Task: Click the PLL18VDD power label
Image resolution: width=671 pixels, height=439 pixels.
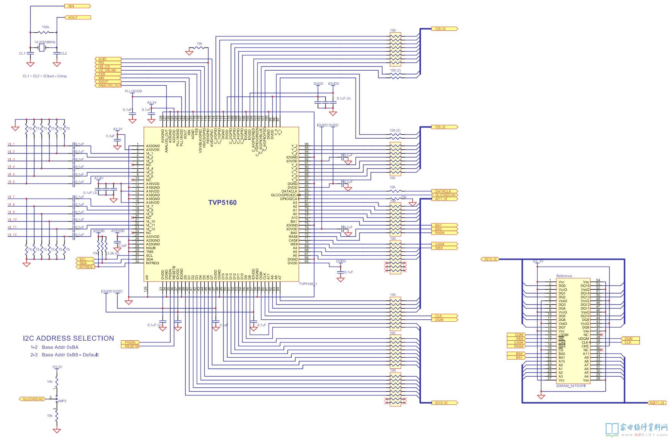Action: click(x=133, y=91)
